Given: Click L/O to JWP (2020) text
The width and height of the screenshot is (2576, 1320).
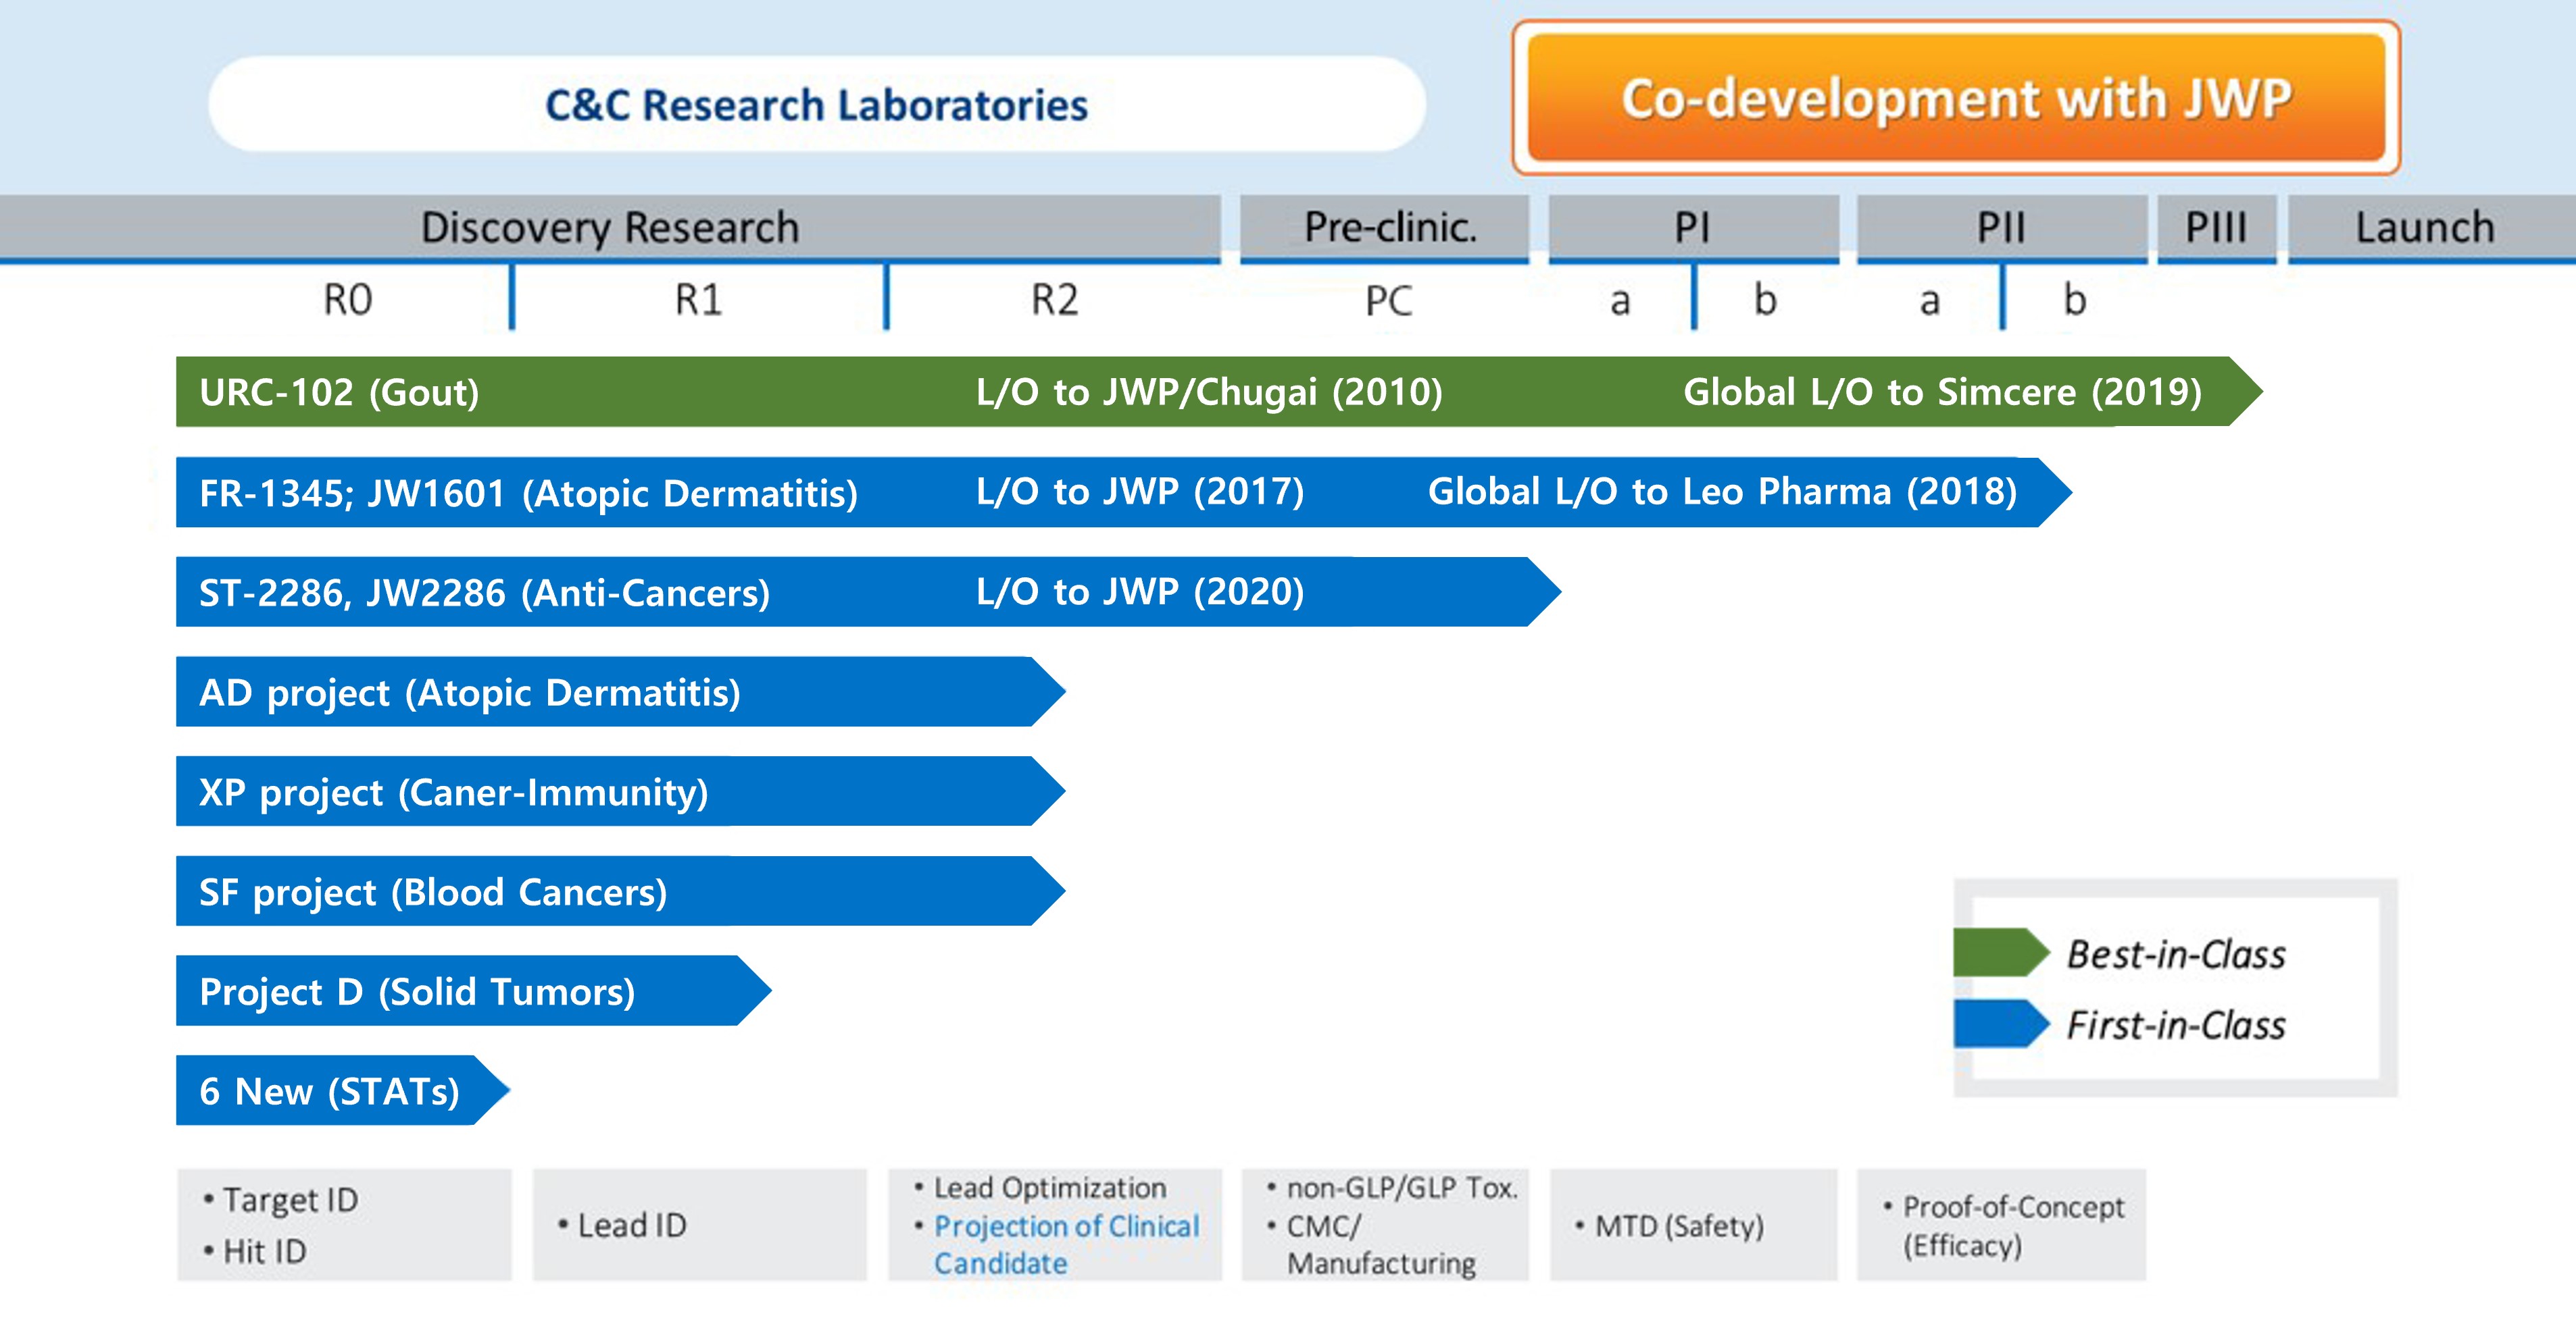Looking at the screenshot, I should (x=1140, y=591).
